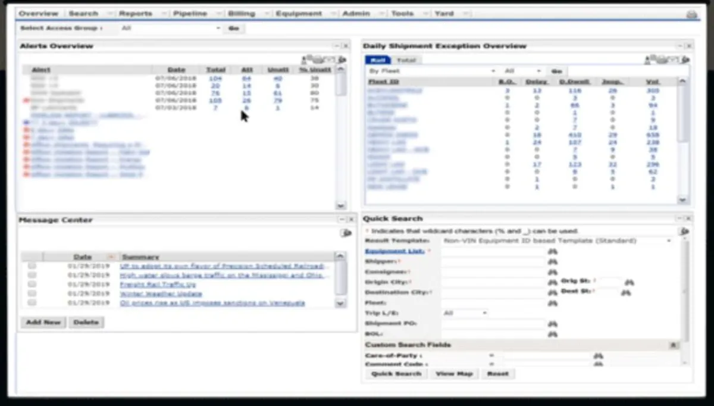The height and width of the screenshot is (406, 714).
Task: Click rightmost Alerts Overview toolbar icon
Action: [x=342, y=60]
